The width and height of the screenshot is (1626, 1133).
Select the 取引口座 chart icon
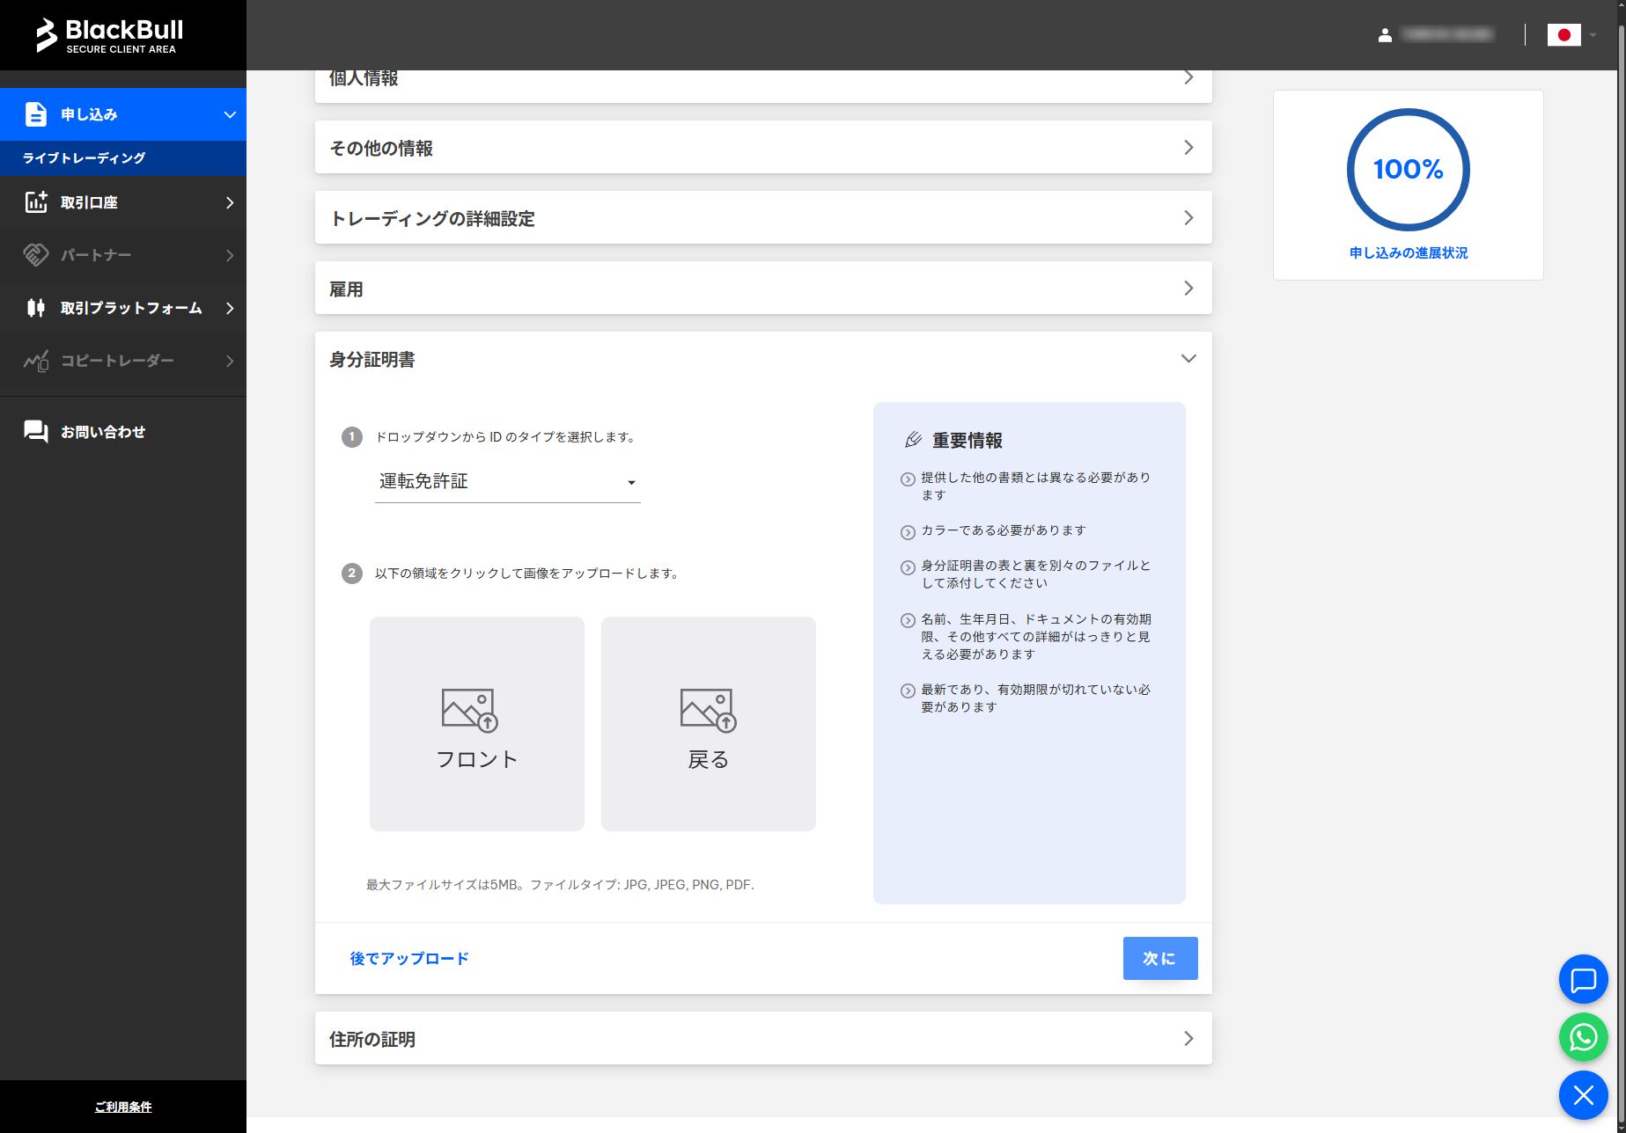(34, 202)
